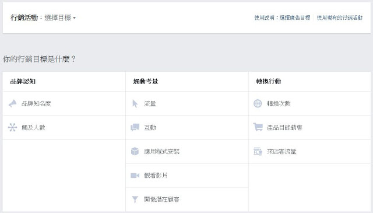Viewport: 373px width, 213px height.
Task: Click the globe icon for 轉換次數
Action: coord(258,103)
